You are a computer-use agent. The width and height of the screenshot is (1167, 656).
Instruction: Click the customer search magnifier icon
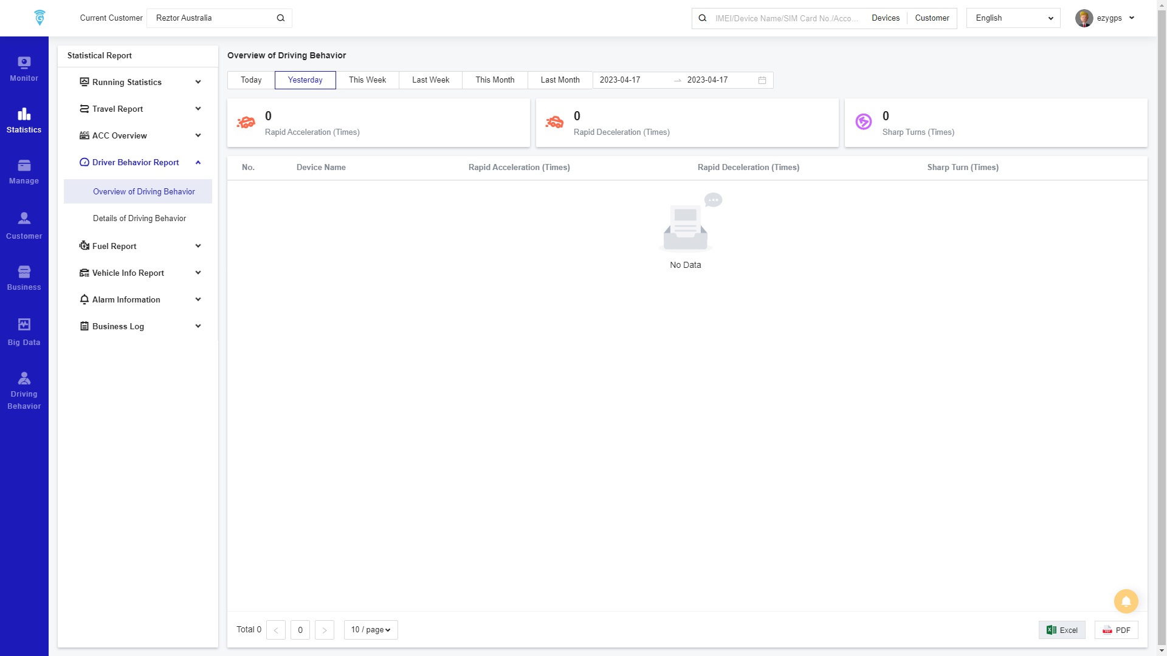tap(281, 18)
